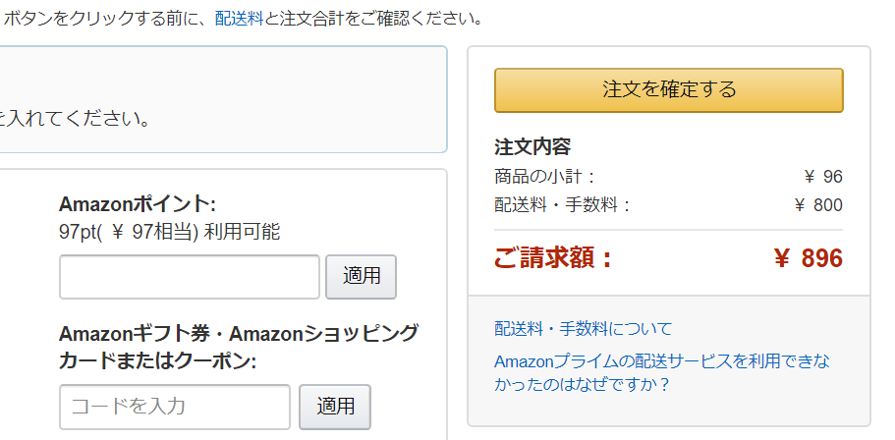The width and height of the screenshot is (895, 440).
Task: Click the 注文合計 text in top notice
Action: [x=310, y=19]
